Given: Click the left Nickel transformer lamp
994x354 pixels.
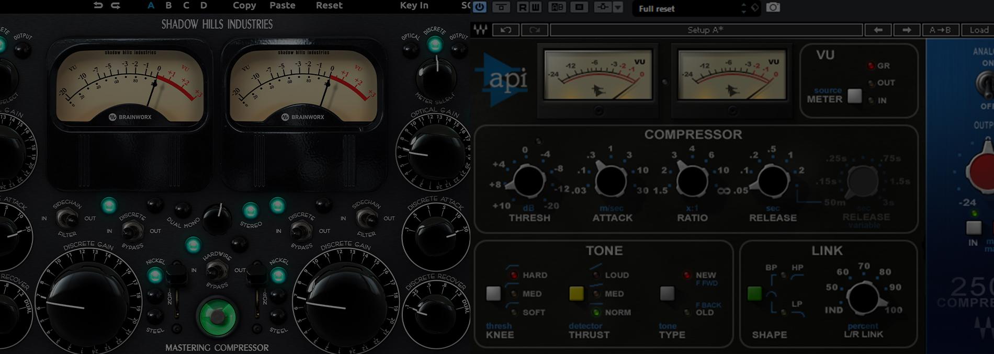Looking at the screenshot, I should click(x=155, y=275).
